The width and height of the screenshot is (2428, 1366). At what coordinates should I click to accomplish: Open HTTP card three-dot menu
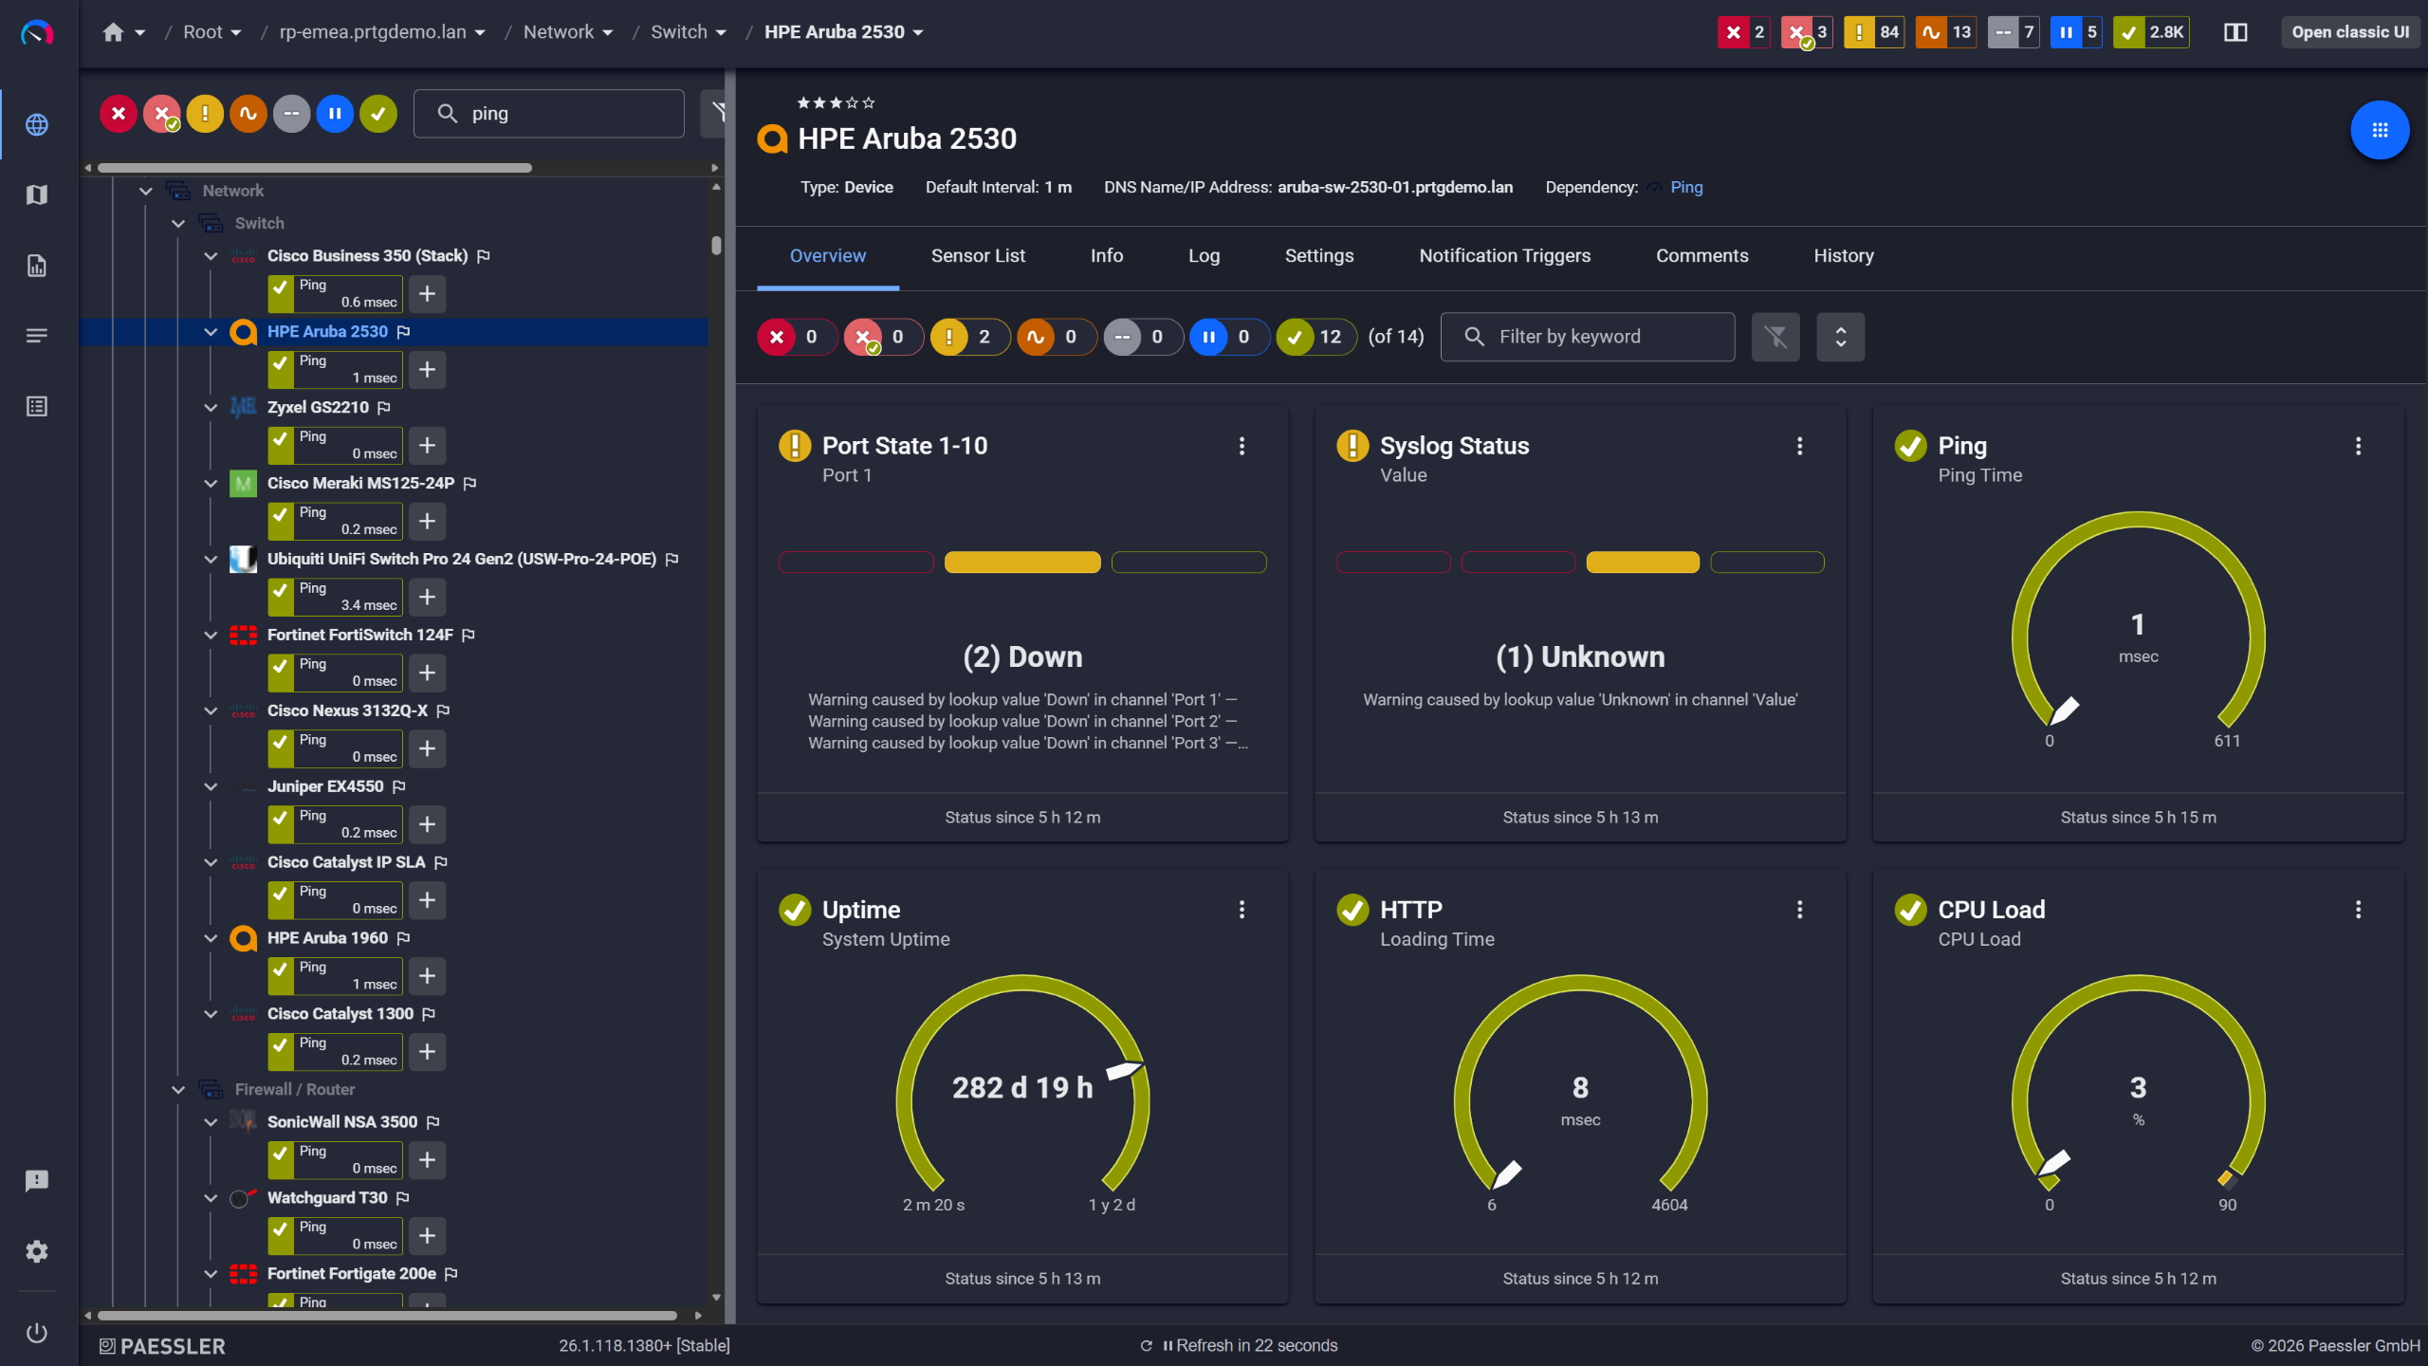point(1799,910)
